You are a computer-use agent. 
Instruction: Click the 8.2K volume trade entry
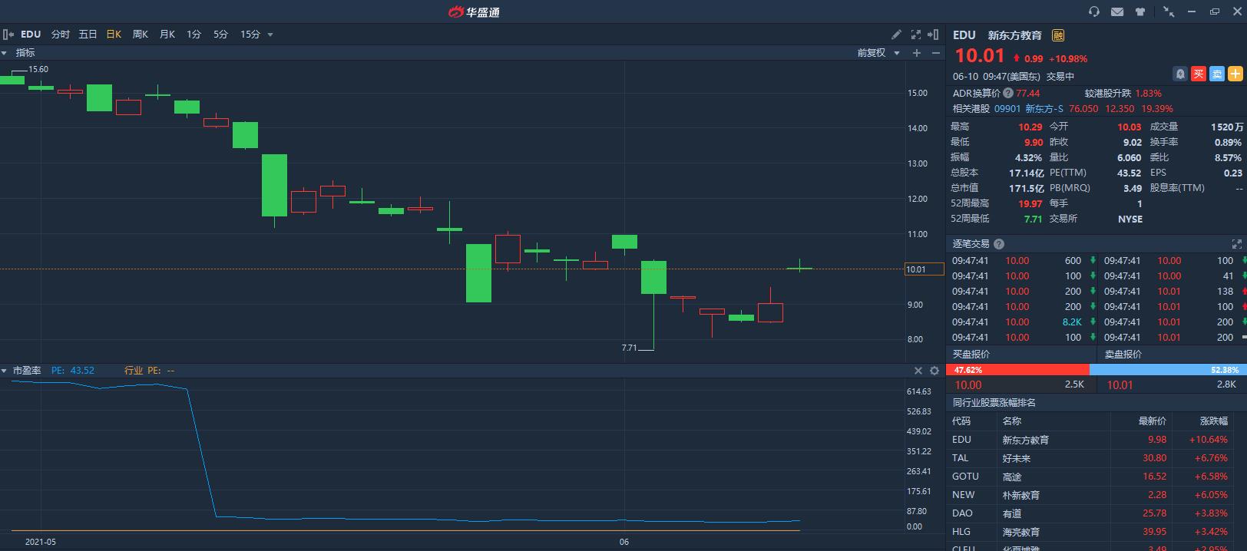tap(1072, 322)
